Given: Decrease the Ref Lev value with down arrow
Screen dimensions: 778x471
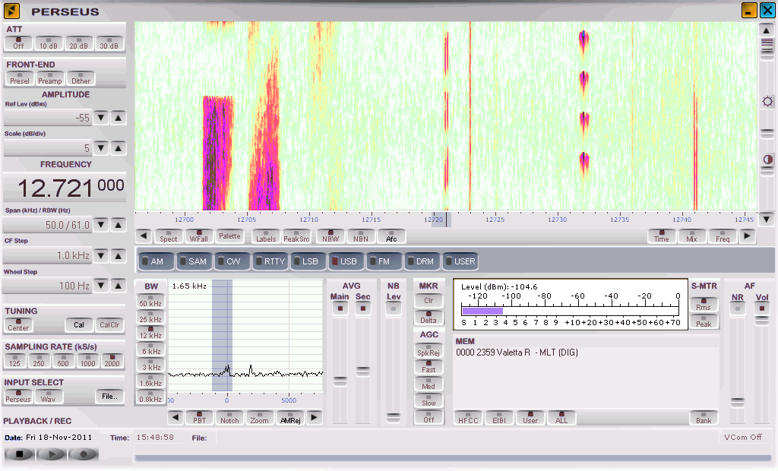Looking at the screenshot, I should [102, 118].
